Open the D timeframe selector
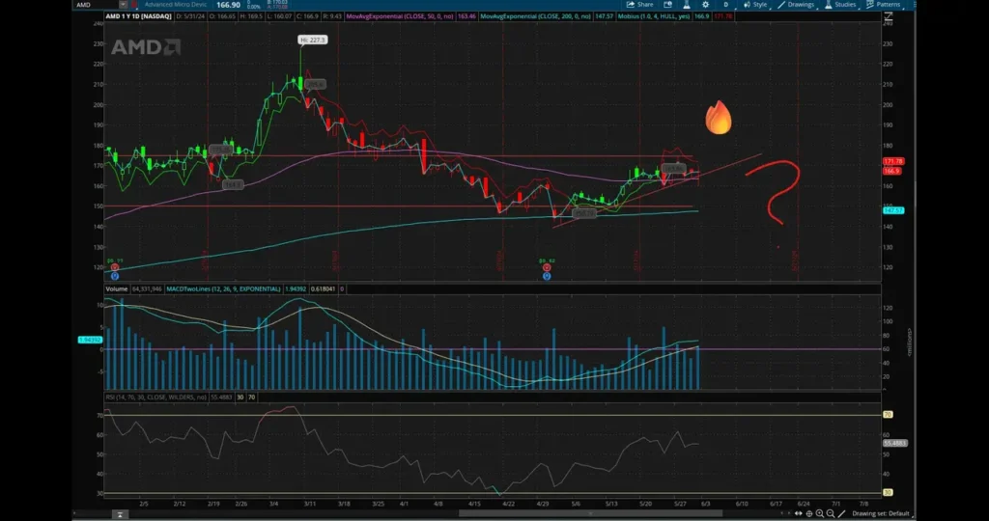Screen dimensions: 989x521 click(x=726, y=5)
